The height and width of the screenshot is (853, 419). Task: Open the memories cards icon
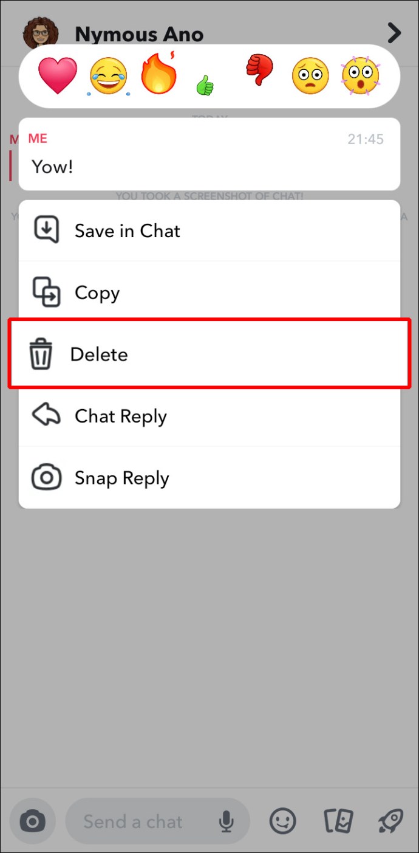338,822
